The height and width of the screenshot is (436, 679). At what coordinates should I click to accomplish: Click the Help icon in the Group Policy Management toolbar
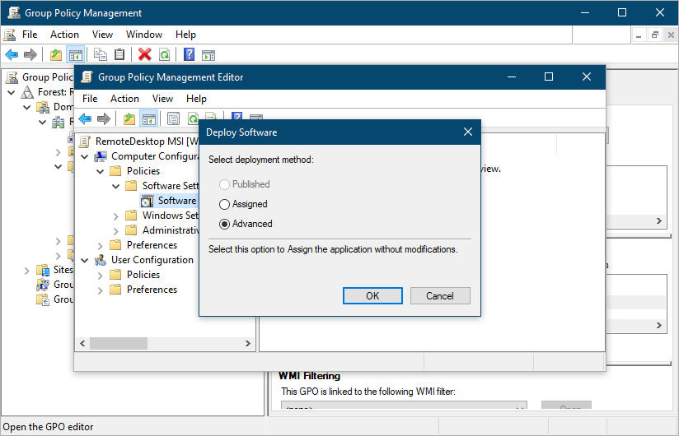pos(189,54)
